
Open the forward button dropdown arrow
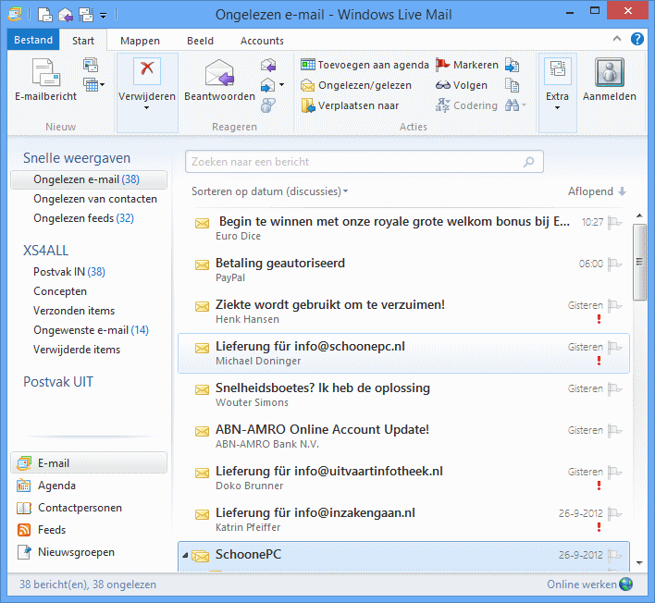click(x=281, y=85)
